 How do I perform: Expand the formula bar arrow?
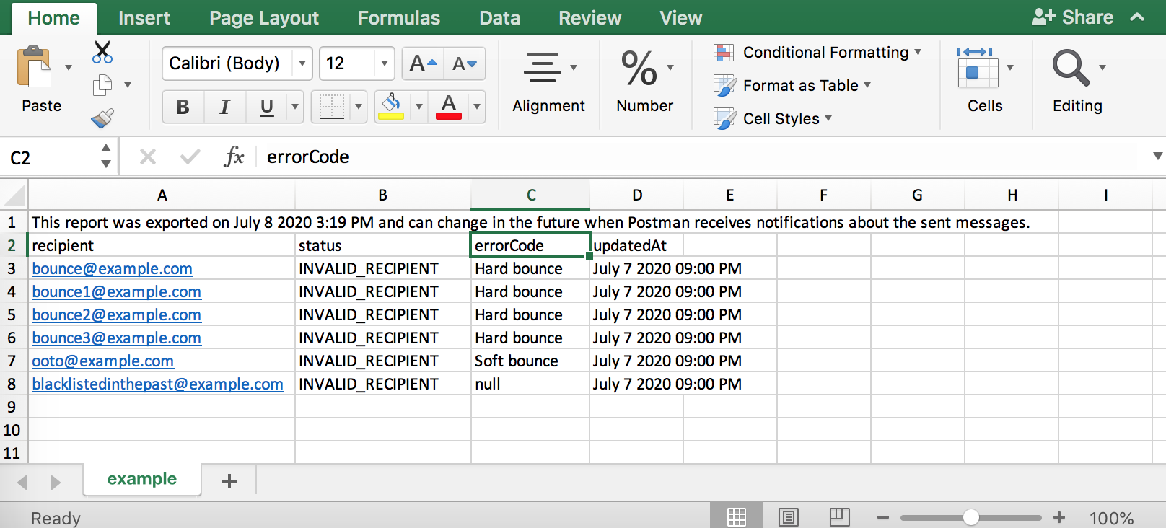(1157, 156)
